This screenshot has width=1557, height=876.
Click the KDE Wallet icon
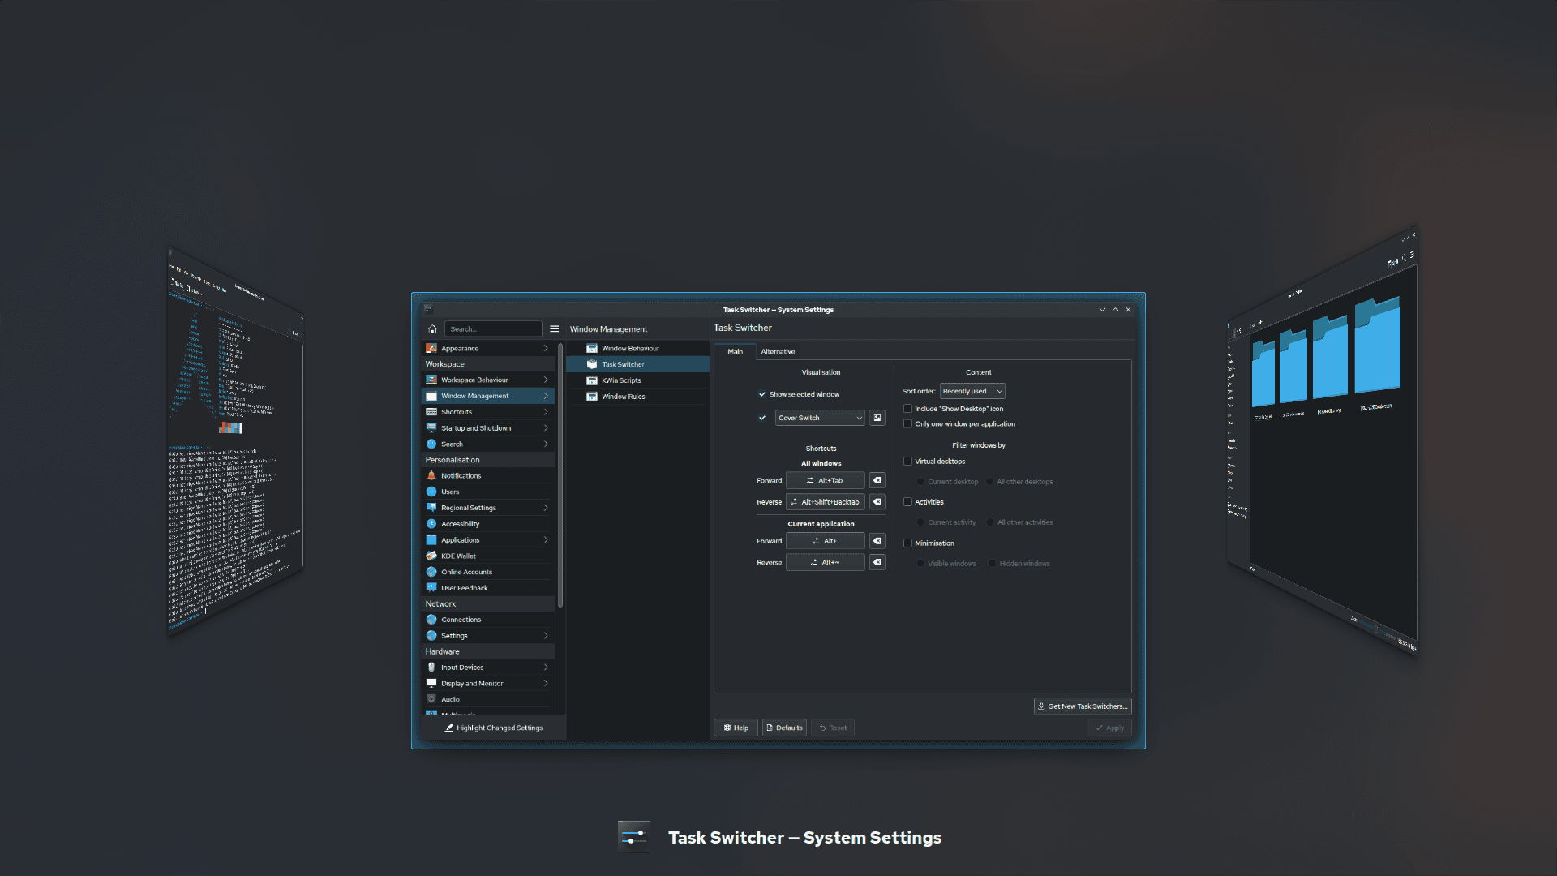coord(431,556)
